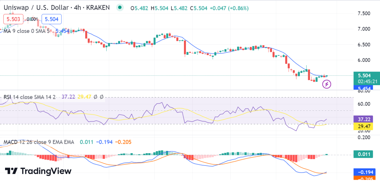This screenshot has height=181, width=380.
Task: Click the open price O5.482 in header
Action: pyautogui.click(x=139, y=8)
